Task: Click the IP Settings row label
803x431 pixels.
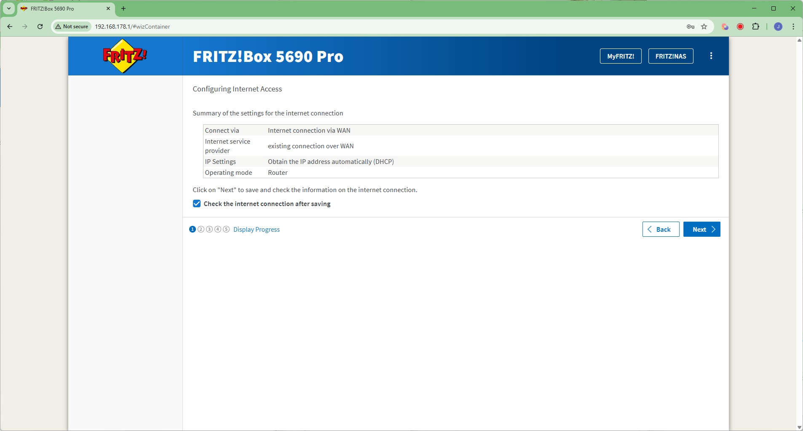Action: (220, 162)
